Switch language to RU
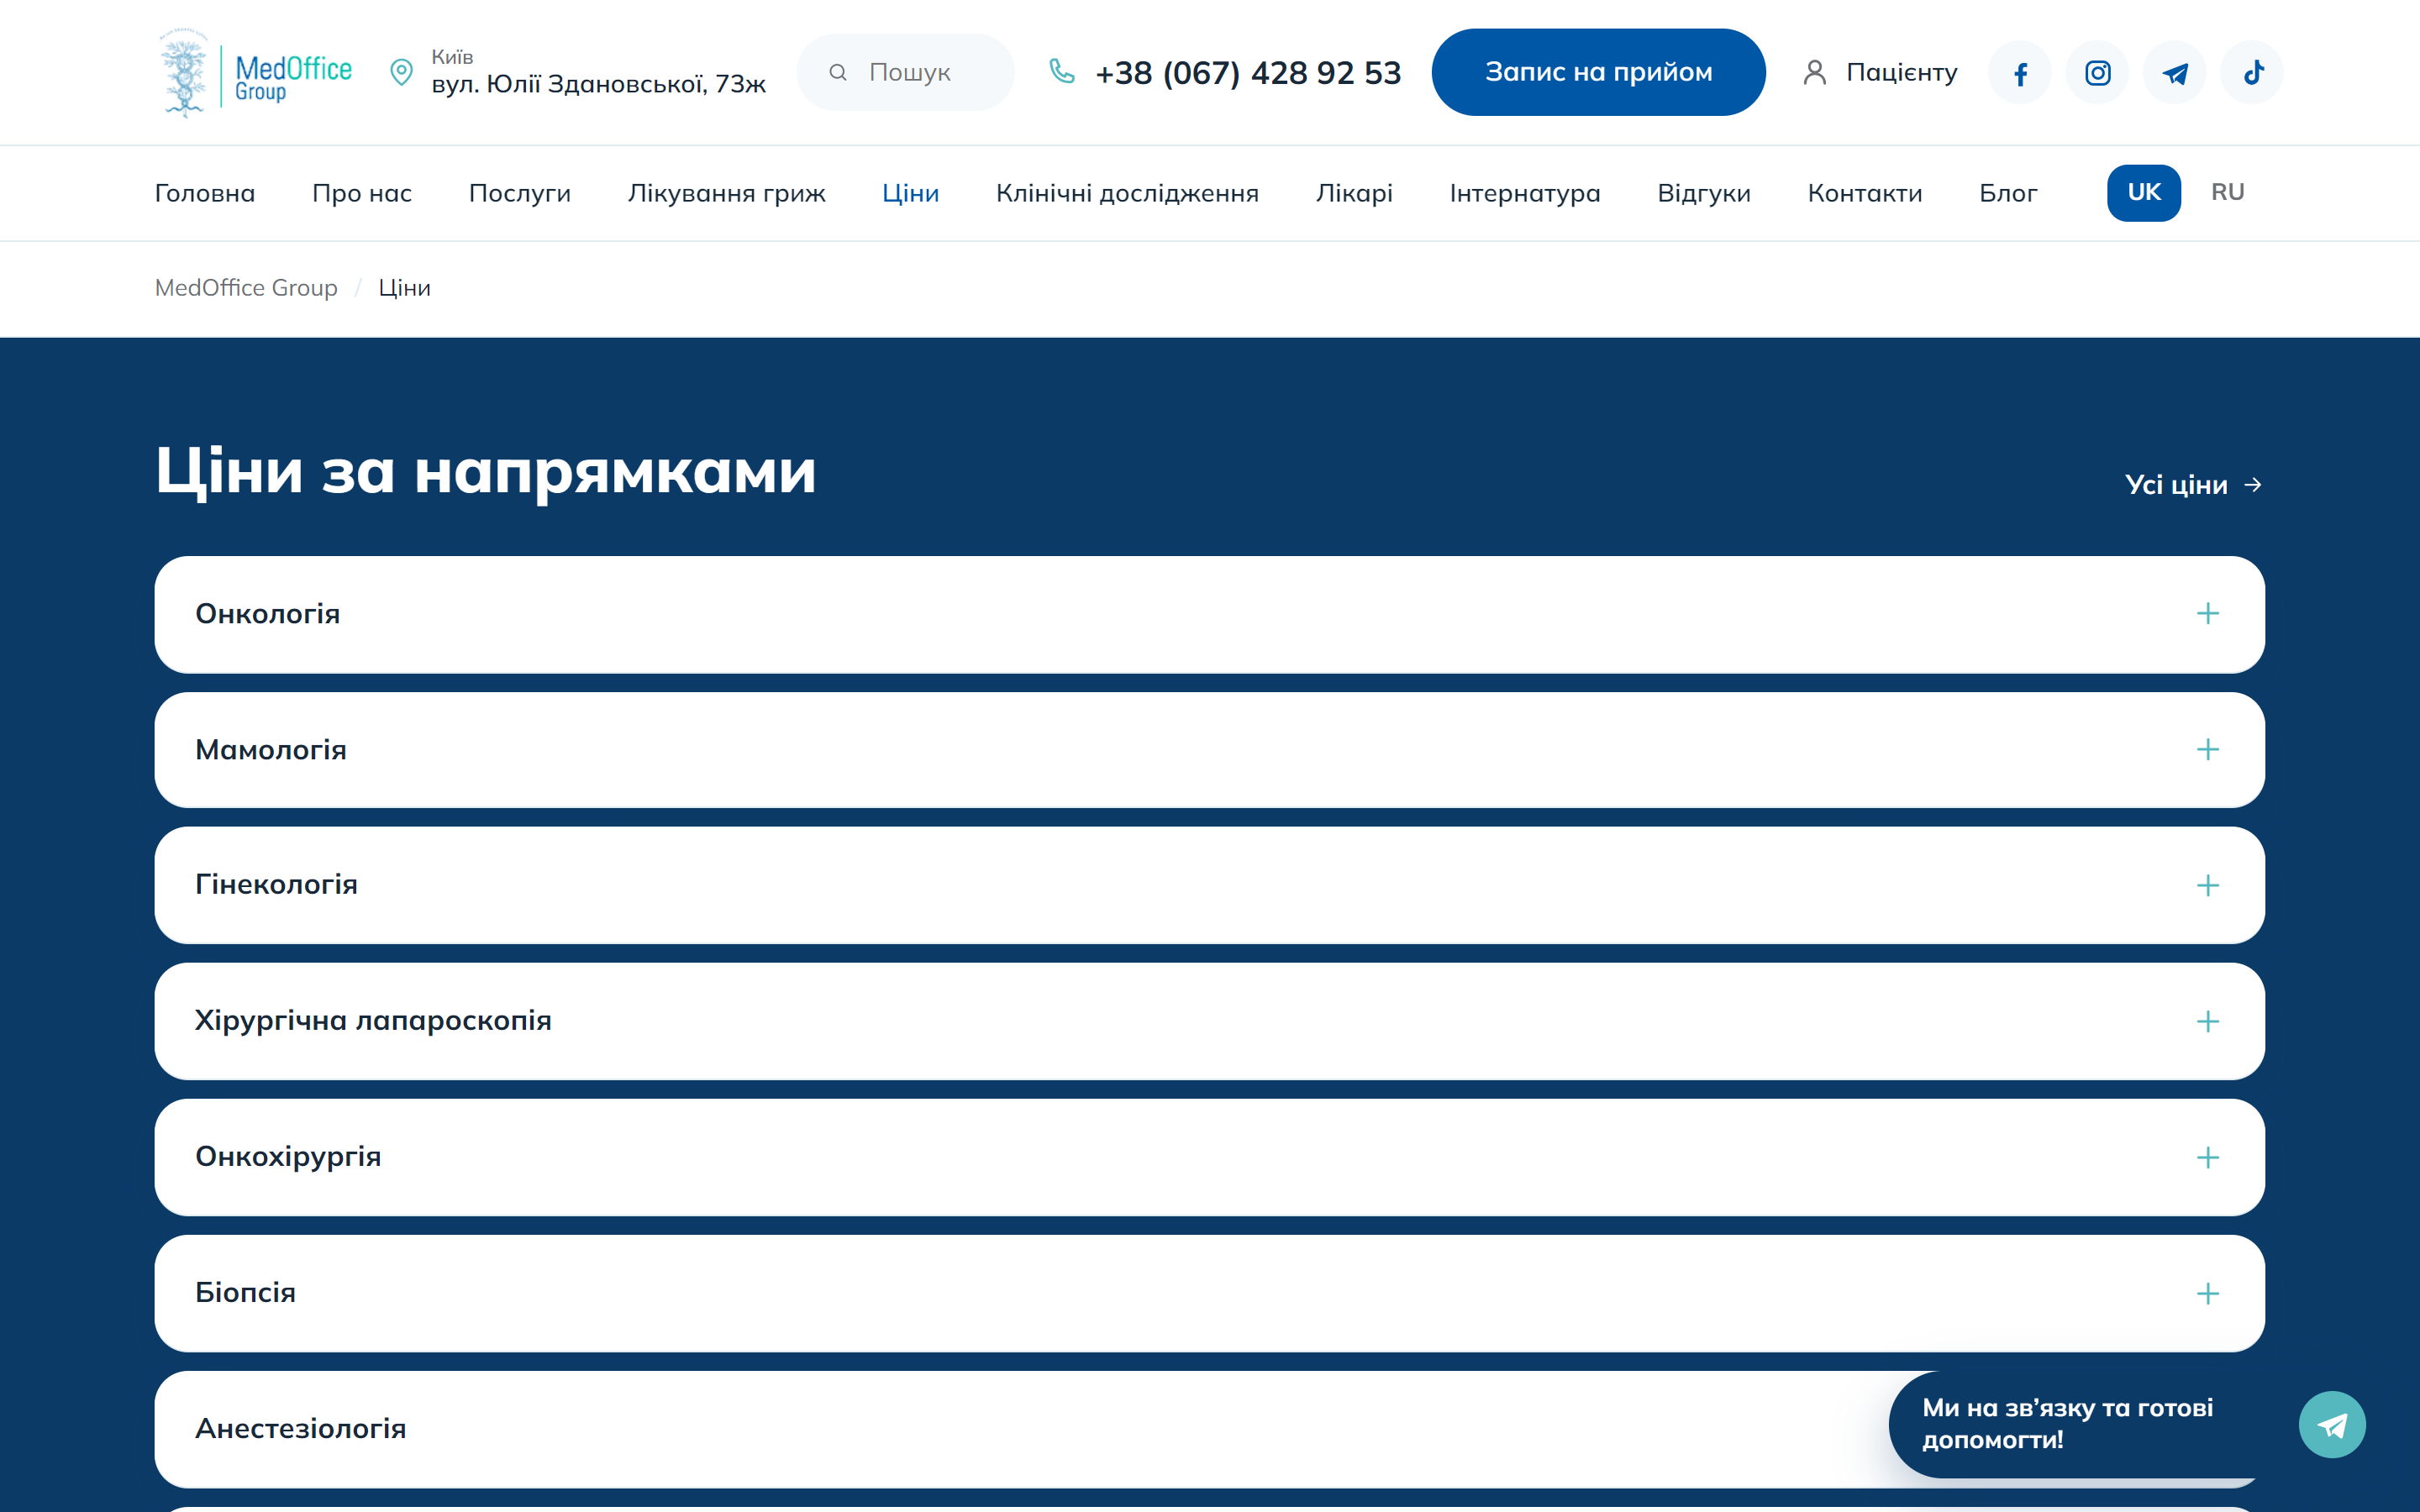Viewport: 2420px width, 1512px height. pos(2227,192)
